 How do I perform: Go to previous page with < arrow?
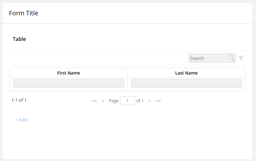click(x=103, y=101)
